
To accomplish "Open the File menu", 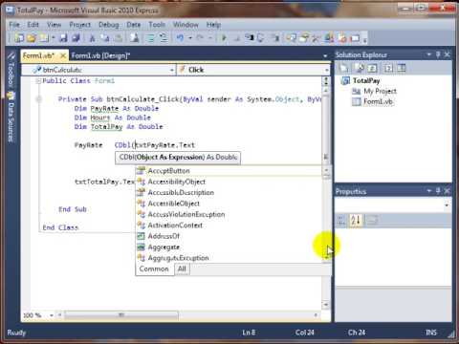I will (x=14, y=25).
